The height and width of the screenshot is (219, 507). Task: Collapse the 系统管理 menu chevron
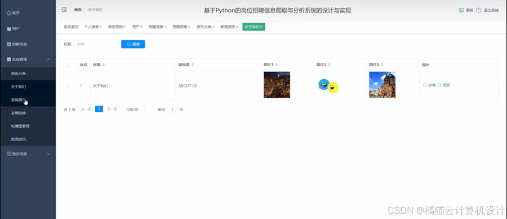tap(48, 60)
